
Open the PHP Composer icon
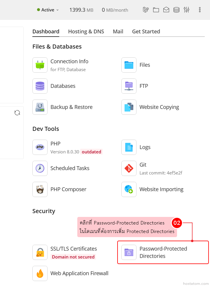point(40,189)
